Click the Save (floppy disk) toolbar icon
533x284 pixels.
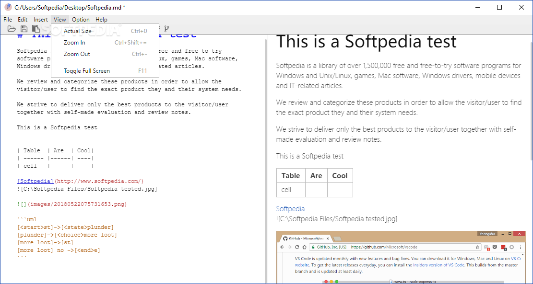tap(24, 29)
